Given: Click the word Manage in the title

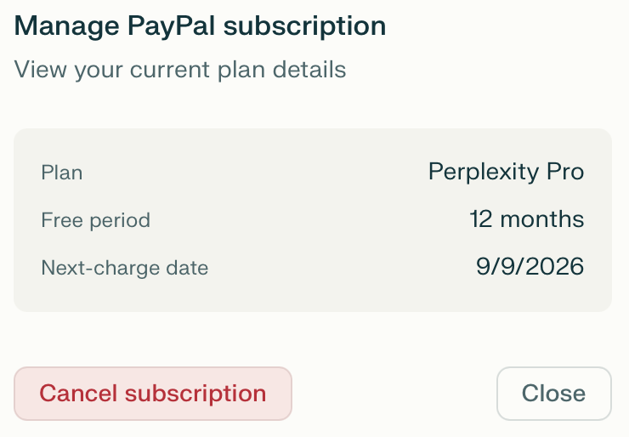Looking at the screenshot, I should (x=67, y=26).
